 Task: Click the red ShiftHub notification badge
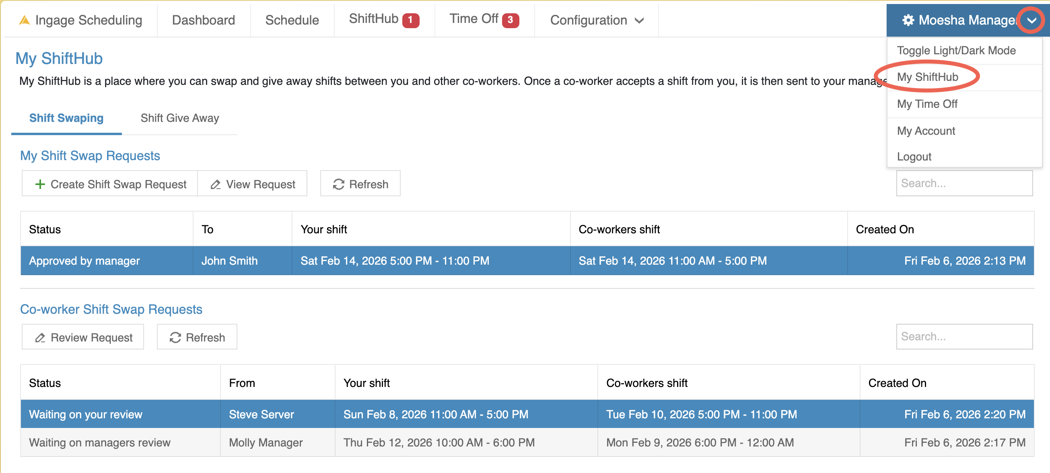click(410, 20)
